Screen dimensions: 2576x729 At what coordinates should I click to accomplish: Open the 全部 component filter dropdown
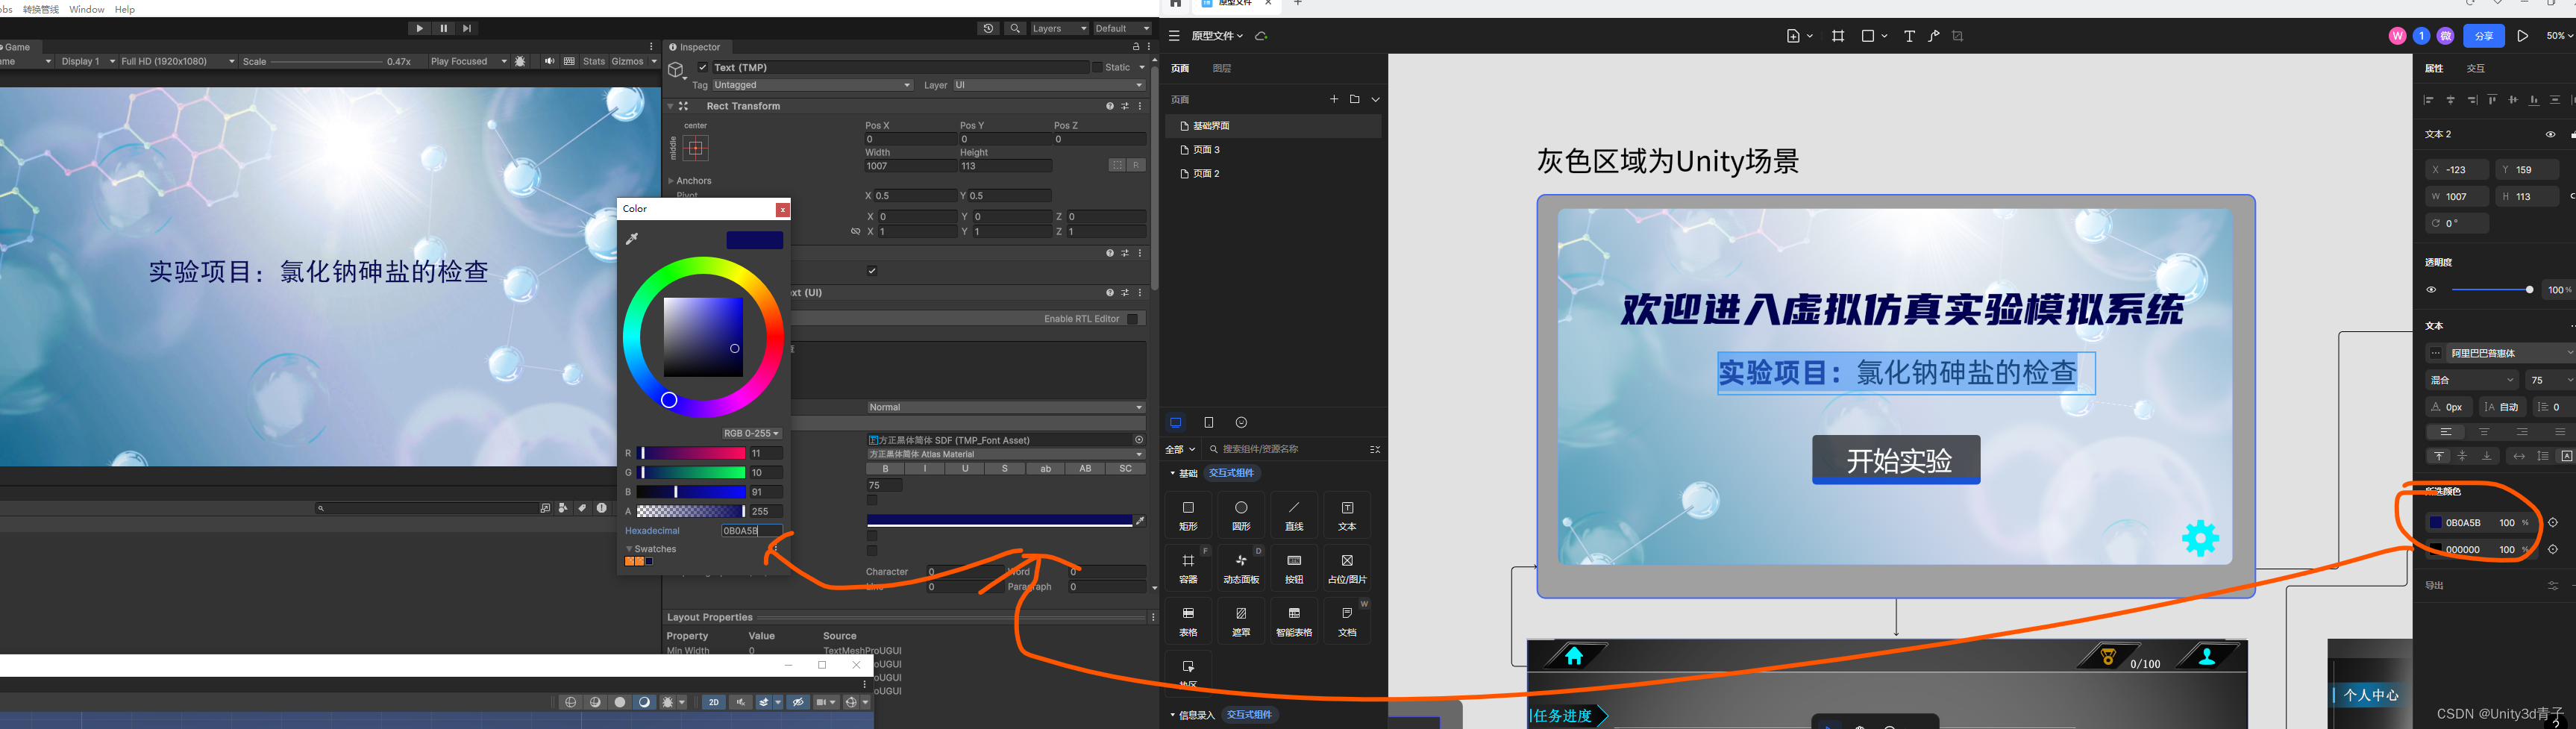coord(1179,449)
